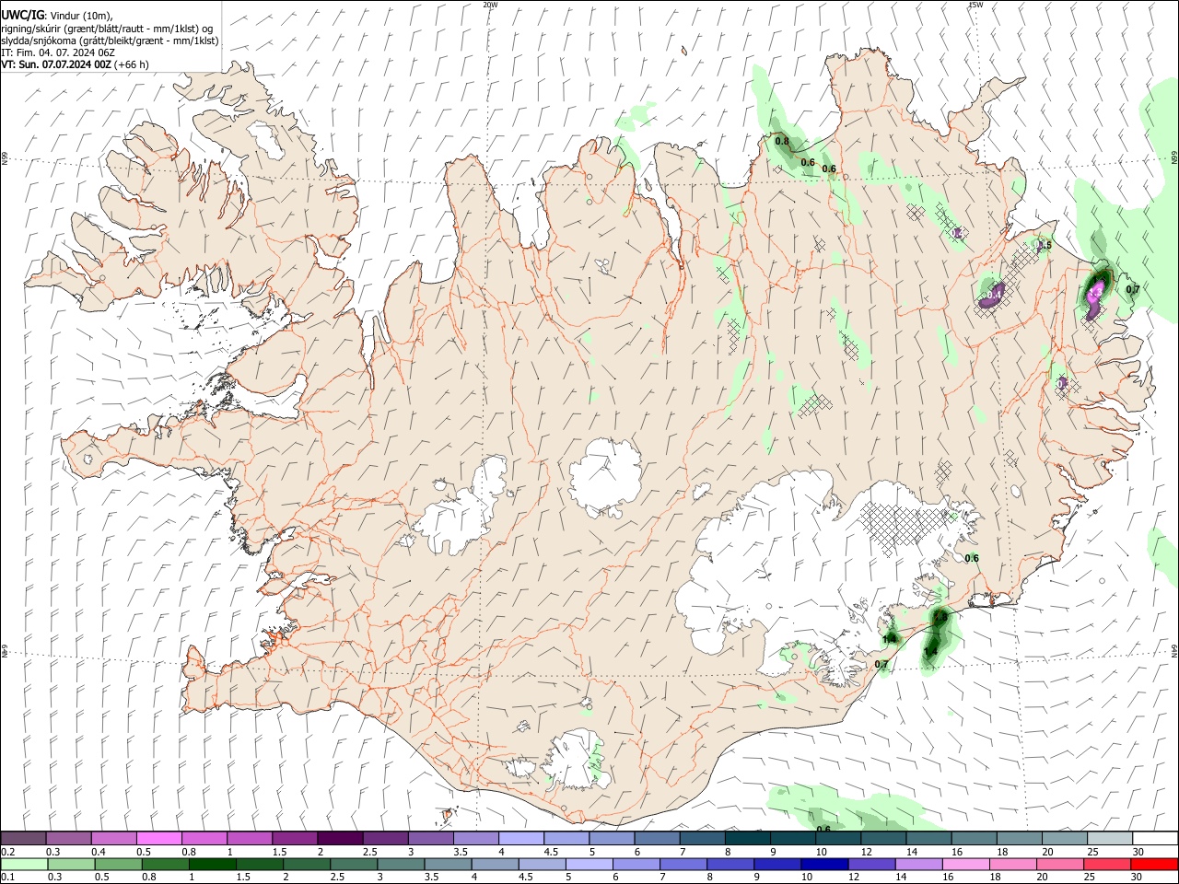Click the 0.1 label on the rain color scale
The image size is (1179, 884).
[7, 876]
